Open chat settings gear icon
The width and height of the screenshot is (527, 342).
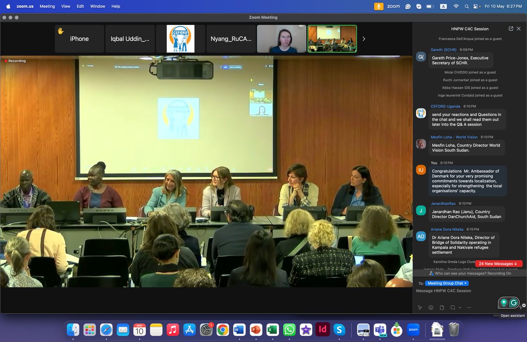tap(523, 306)
